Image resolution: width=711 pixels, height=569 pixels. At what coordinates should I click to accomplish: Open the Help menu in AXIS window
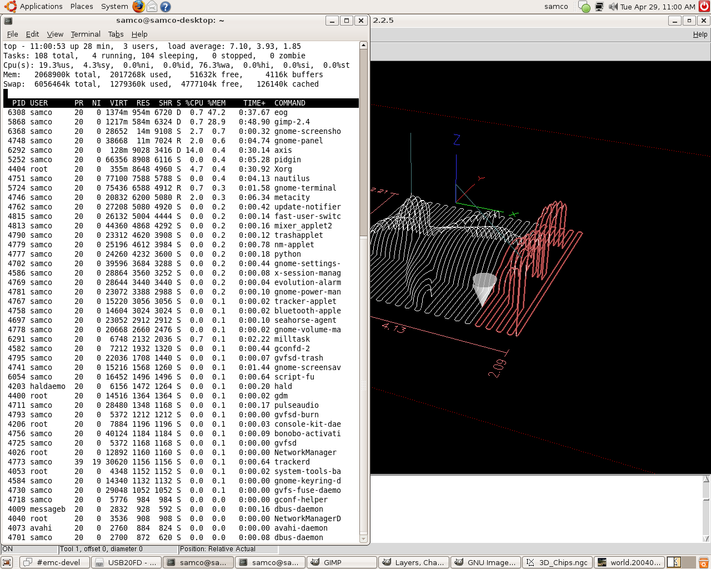pos(700,34)
